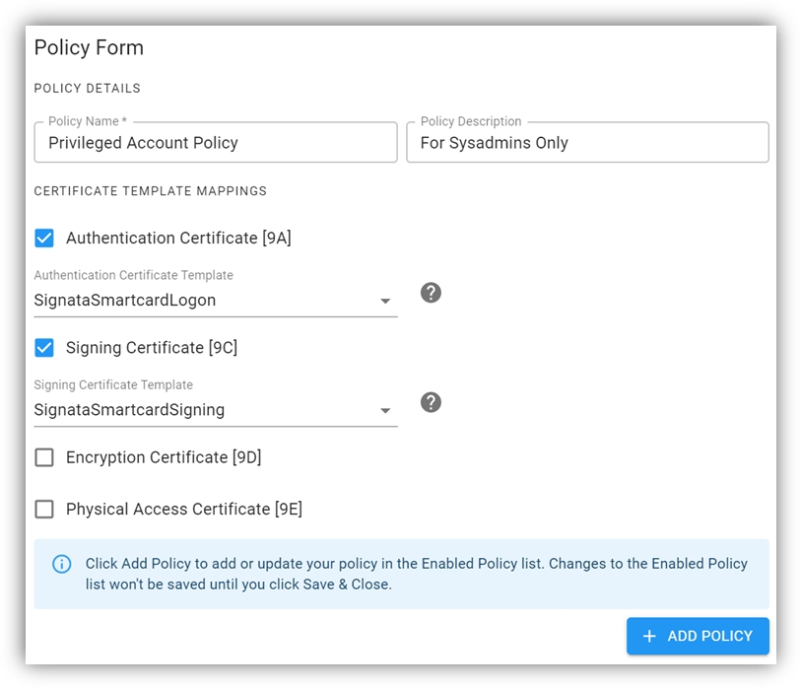Expand the Signing Certificate Template dropdown arrow
This screenshot has width=801, height=689.
[385, 411]
